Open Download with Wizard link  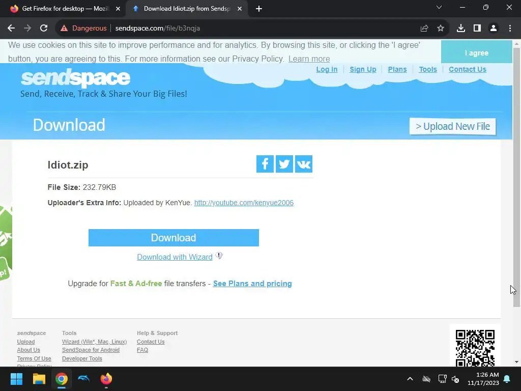pos(175,257)
